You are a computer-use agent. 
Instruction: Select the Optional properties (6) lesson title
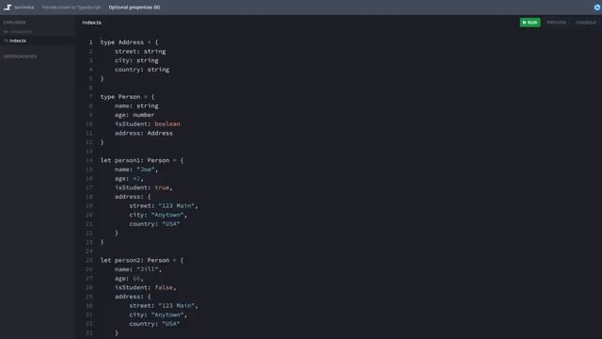[x=135, y=8]
